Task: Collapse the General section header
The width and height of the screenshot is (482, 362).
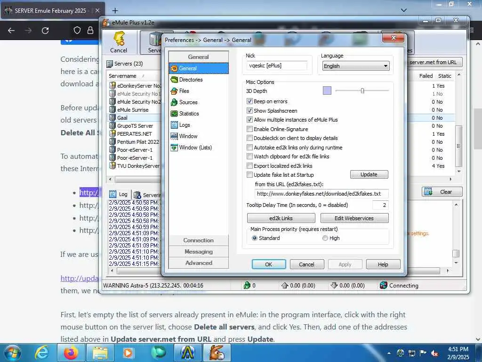Action: (199, 57)
